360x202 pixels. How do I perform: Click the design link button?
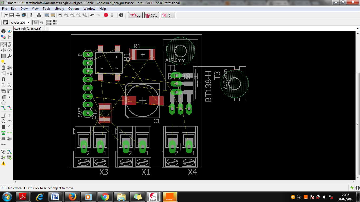click(x=135, y=15)
